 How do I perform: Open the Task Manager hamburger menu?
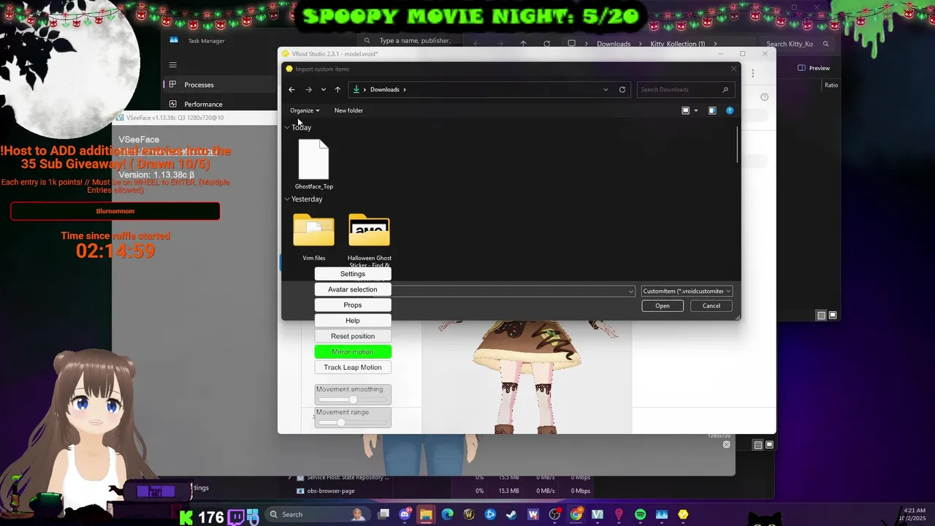(x=173, y=64)
